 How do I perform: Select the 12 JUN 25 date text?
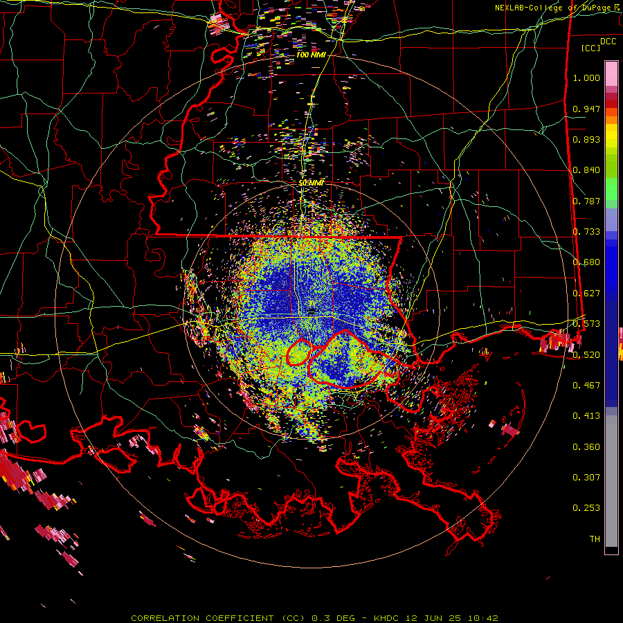click(433, 618)
